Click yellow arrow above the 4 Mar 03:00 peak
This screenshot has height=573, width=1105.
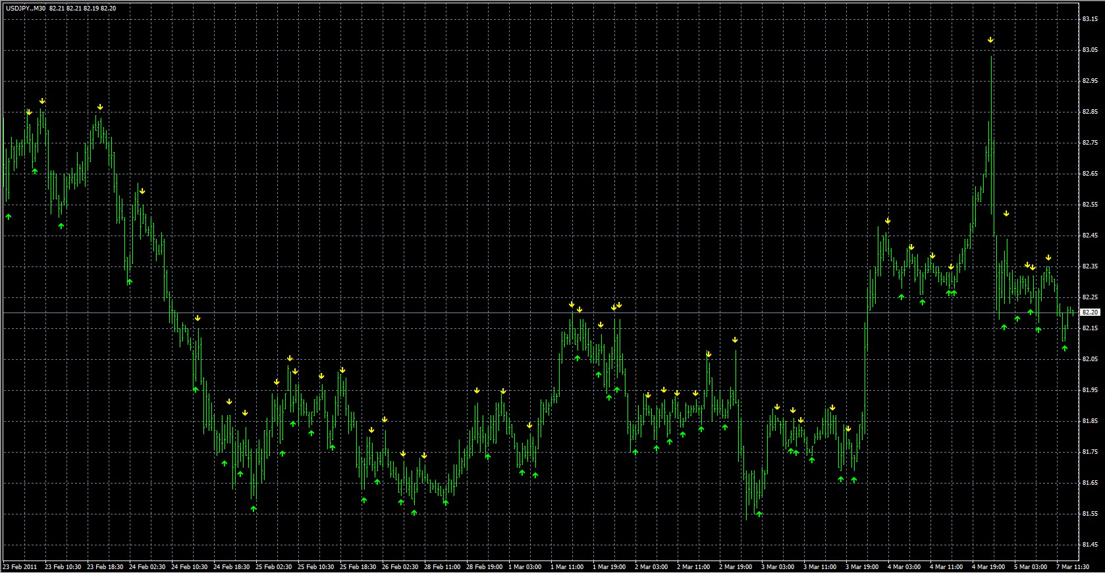click(x=888, y=221)
